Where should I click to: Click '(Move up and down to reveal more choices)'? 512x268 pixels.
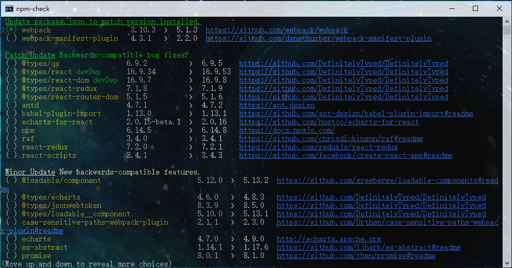click(87, 264)
